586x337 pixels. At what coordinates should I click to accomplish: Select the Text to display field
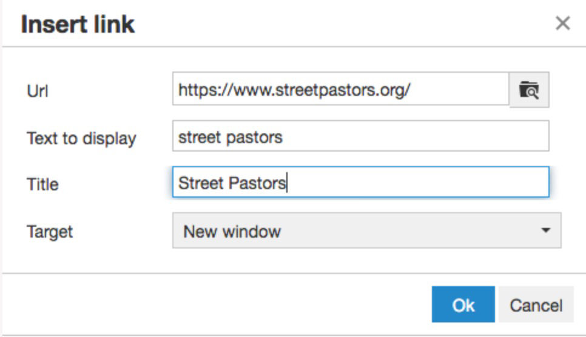point(361,136)
